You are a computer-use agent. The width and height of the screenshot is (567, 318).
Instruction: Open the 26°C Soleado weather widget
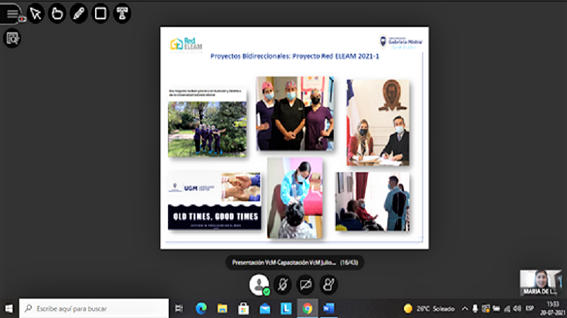coord(429,309)
